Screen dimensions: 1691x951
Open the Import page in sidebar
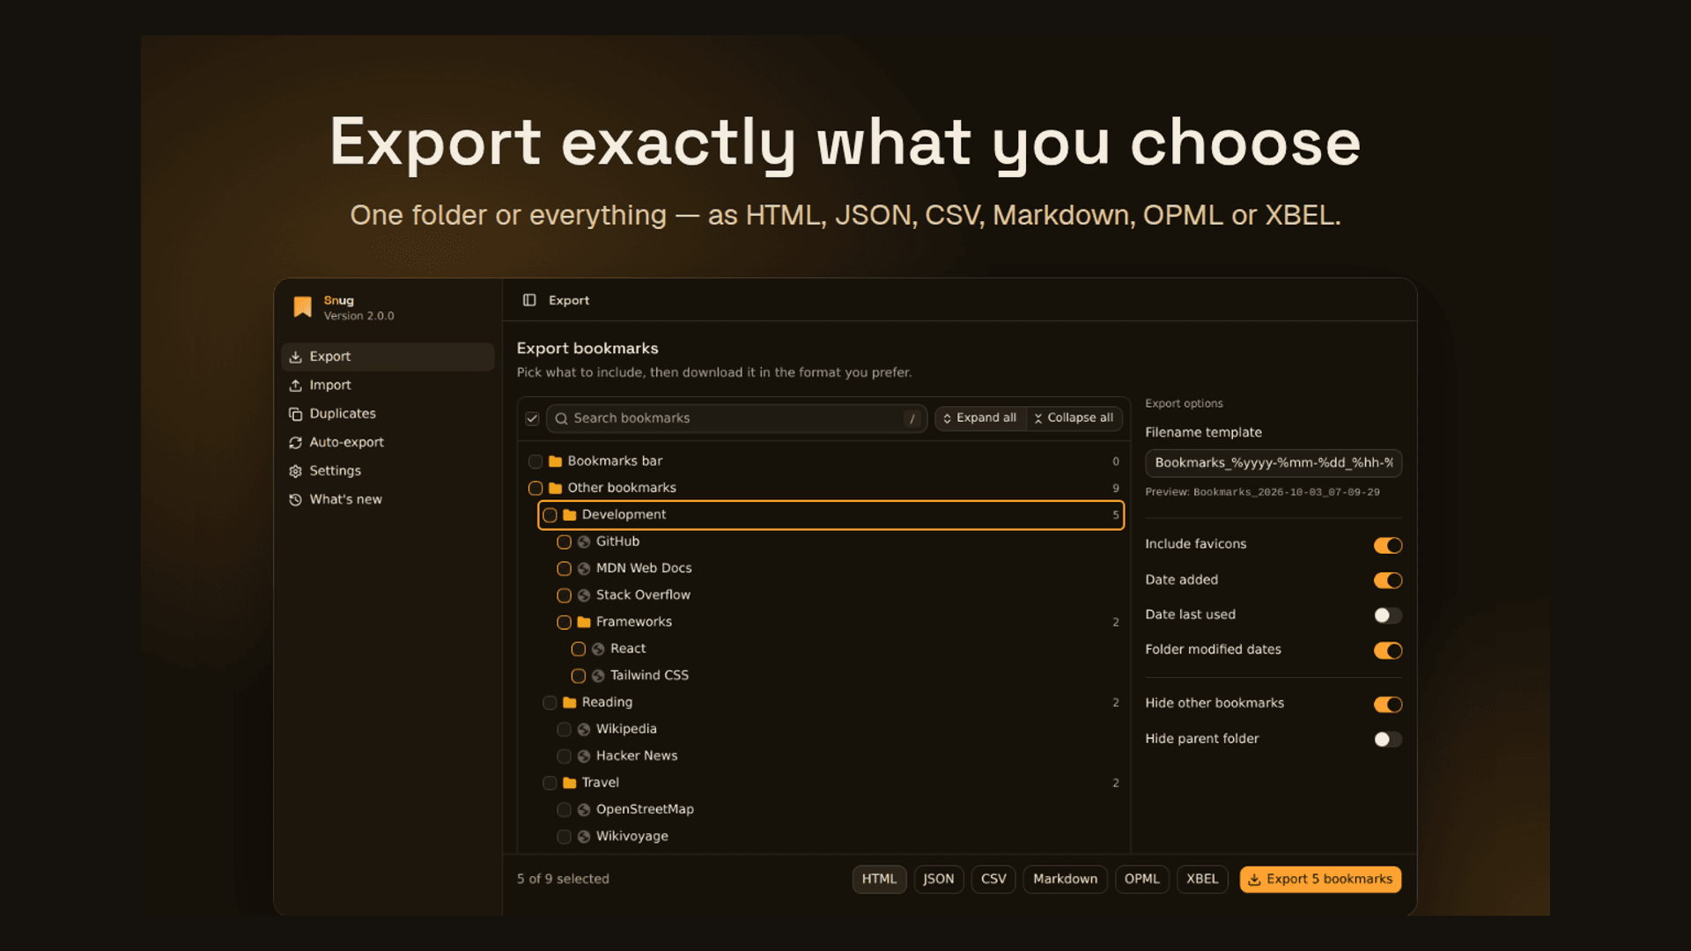pos(388,385)
